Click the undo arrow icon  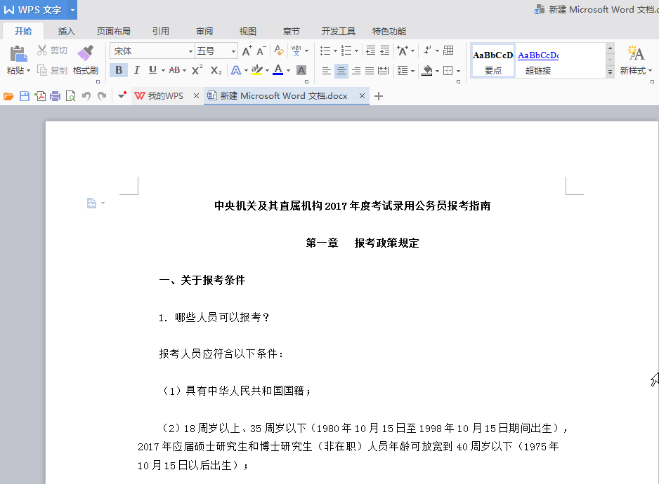(x=86, y=96)
